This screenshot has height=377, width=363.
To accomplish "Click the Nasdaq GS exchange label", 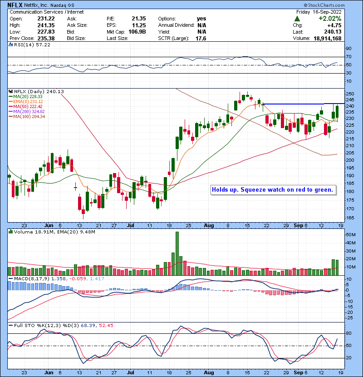I will click(62, 5).
